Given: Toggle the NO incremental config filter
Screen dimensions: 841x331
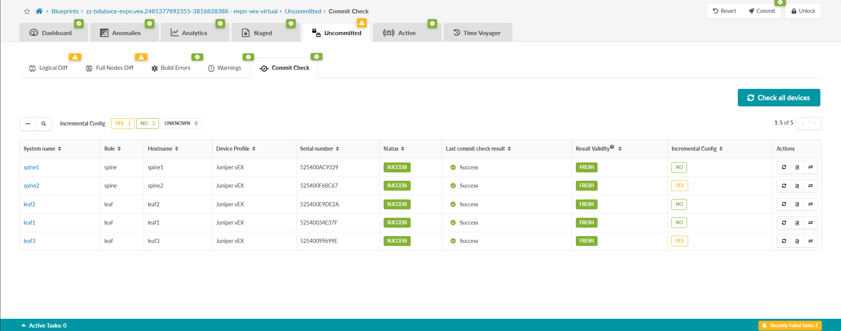Looking at the screenshot, I should (x=147, y=124).
